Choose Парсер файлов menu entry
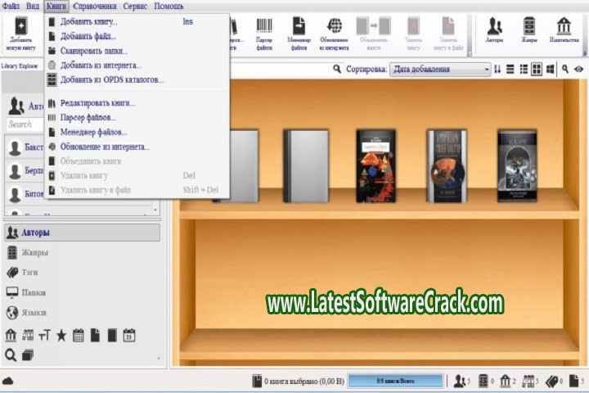Image resolution: width=589 pixels, height=393 pixels. tap(137, 118)
